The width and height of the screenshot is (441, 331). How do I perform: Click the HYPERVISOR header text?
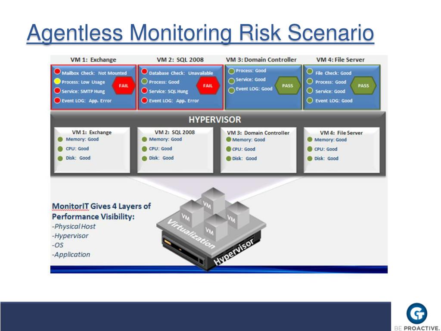[x=215, y=120]
